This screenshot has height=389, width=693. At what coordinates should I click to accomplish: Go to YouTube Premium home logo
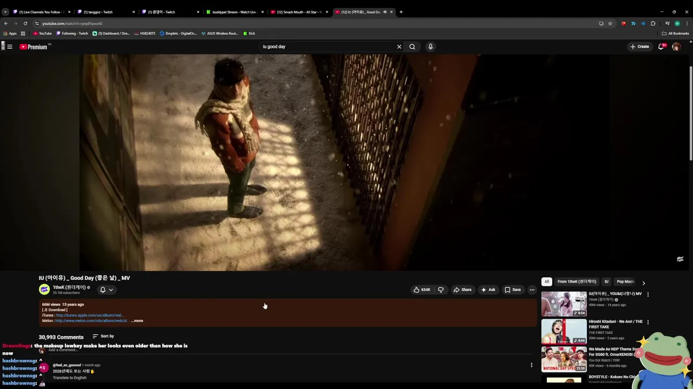34,47
